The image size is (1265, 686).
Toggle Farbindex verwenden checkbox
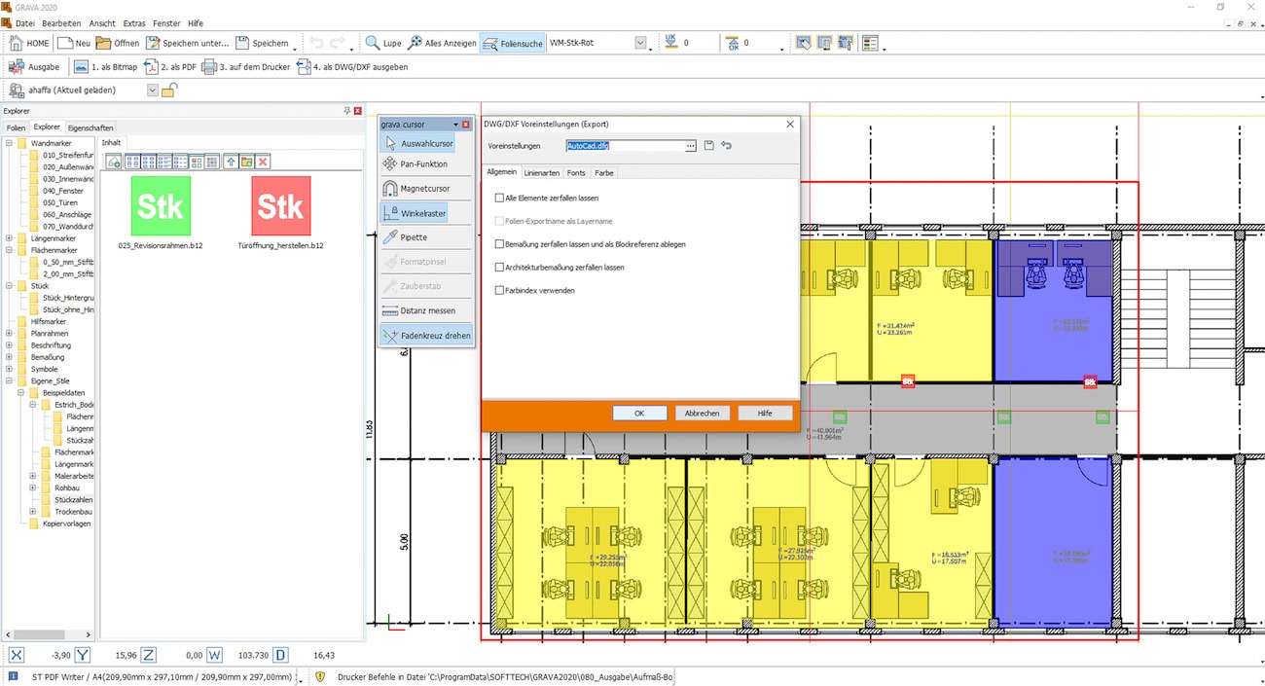[499, 290]
